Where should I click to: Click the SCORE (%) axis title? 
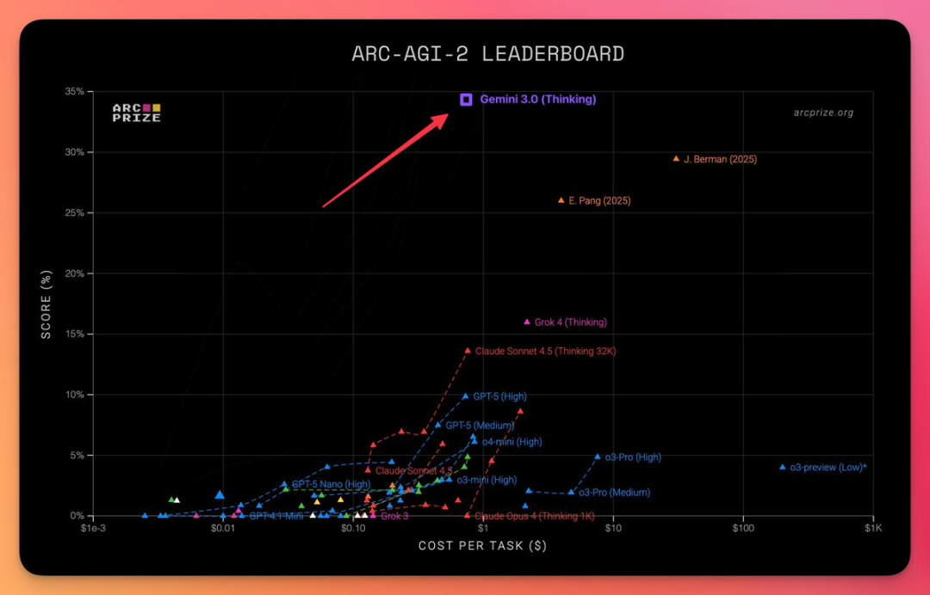[x=47, y=304]
